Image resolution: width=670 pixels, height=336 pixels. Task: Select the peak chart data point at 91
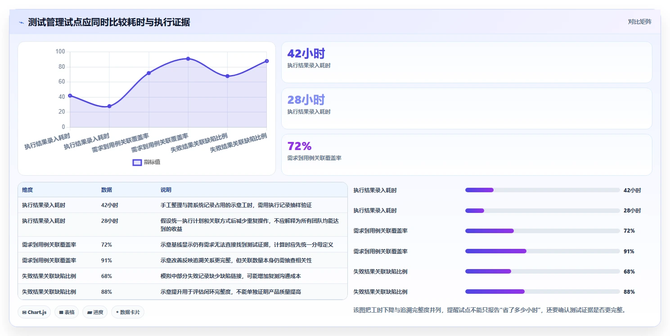(x=188, y=59)
